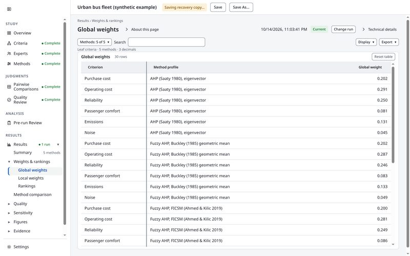This screenshot has height=256, width=410.
Task: Select Global weights in sidebar
Action: [33, 170]
